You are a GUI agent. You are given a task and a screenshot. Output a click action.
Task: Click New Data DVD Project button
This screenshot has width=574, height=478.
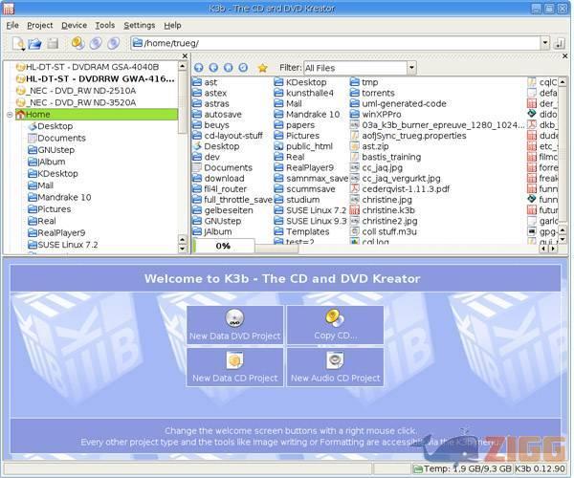(235, 325)
